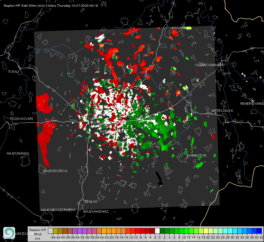Screen dimensions: 264x242
Task: Click the VÁSÁROSNAMÉNY town label
Action: coord(210,65)
